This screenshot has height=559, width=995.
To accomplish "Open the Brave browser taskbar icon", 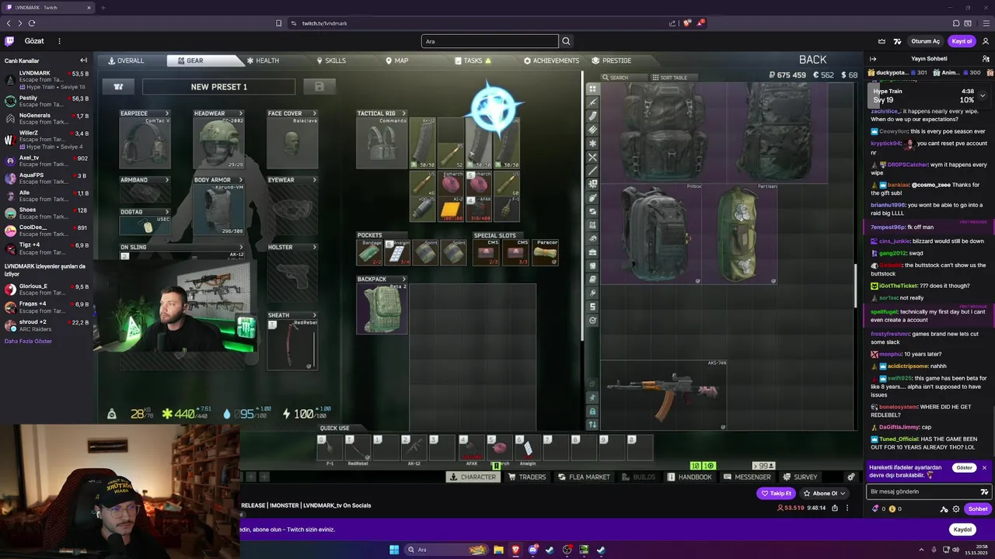I will click(515, 550).
